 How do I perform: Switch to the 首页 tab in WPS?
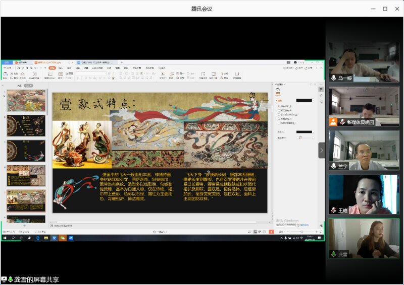[x=7, y=62]
